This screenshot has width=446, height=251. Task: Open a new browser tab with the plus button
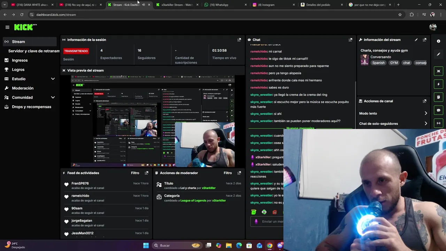398,5
